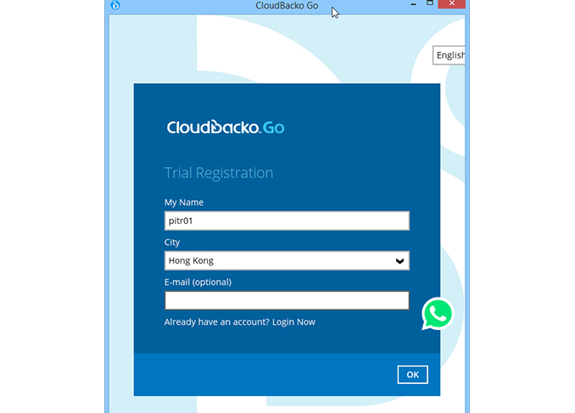Click the City label
Image resolution: width=575 pixels, height=413 pixels.
[x=172, y=243]
